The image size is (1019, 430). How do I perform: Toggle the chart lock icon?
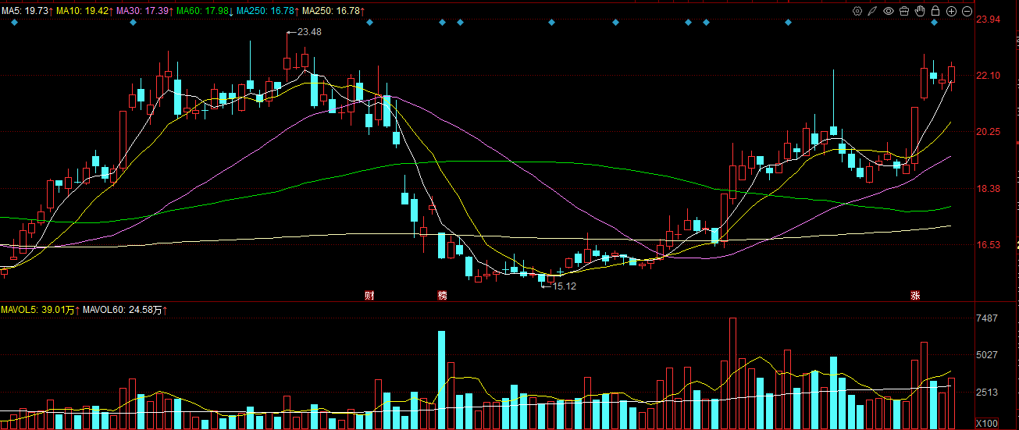click(935, 11)
